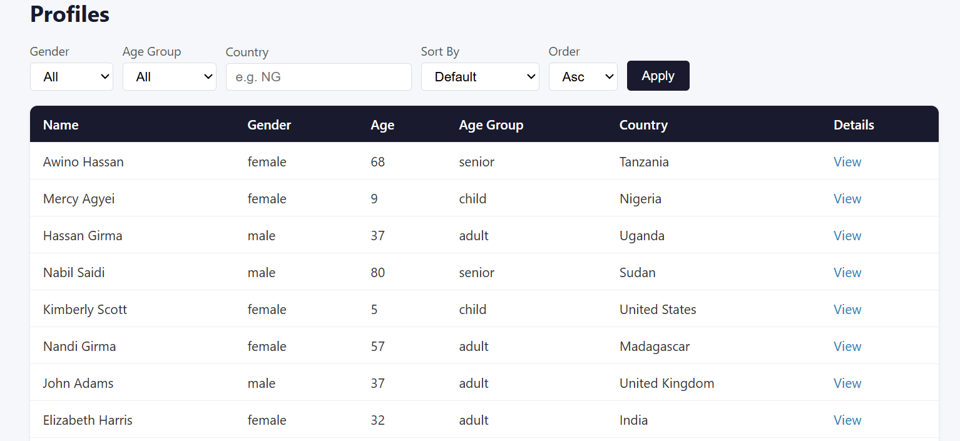Click the Country column header

click(643, 125)
